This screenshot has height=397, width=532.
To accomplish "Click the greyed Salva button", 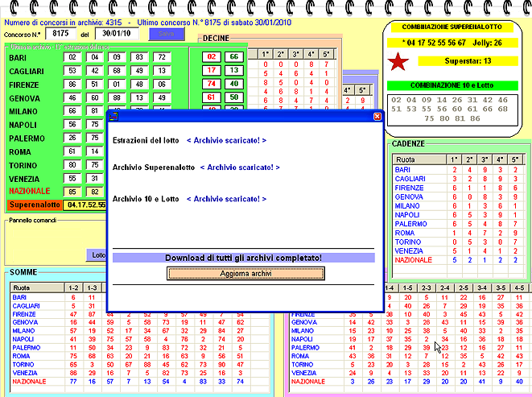I will (167, 34).
